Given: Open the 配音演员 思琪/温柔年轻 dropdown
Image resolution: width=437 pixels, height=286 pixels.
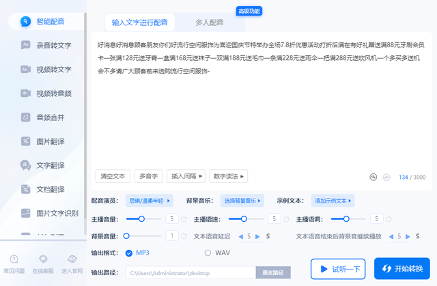Looking at the screenshot, I should tap(149, 201).
